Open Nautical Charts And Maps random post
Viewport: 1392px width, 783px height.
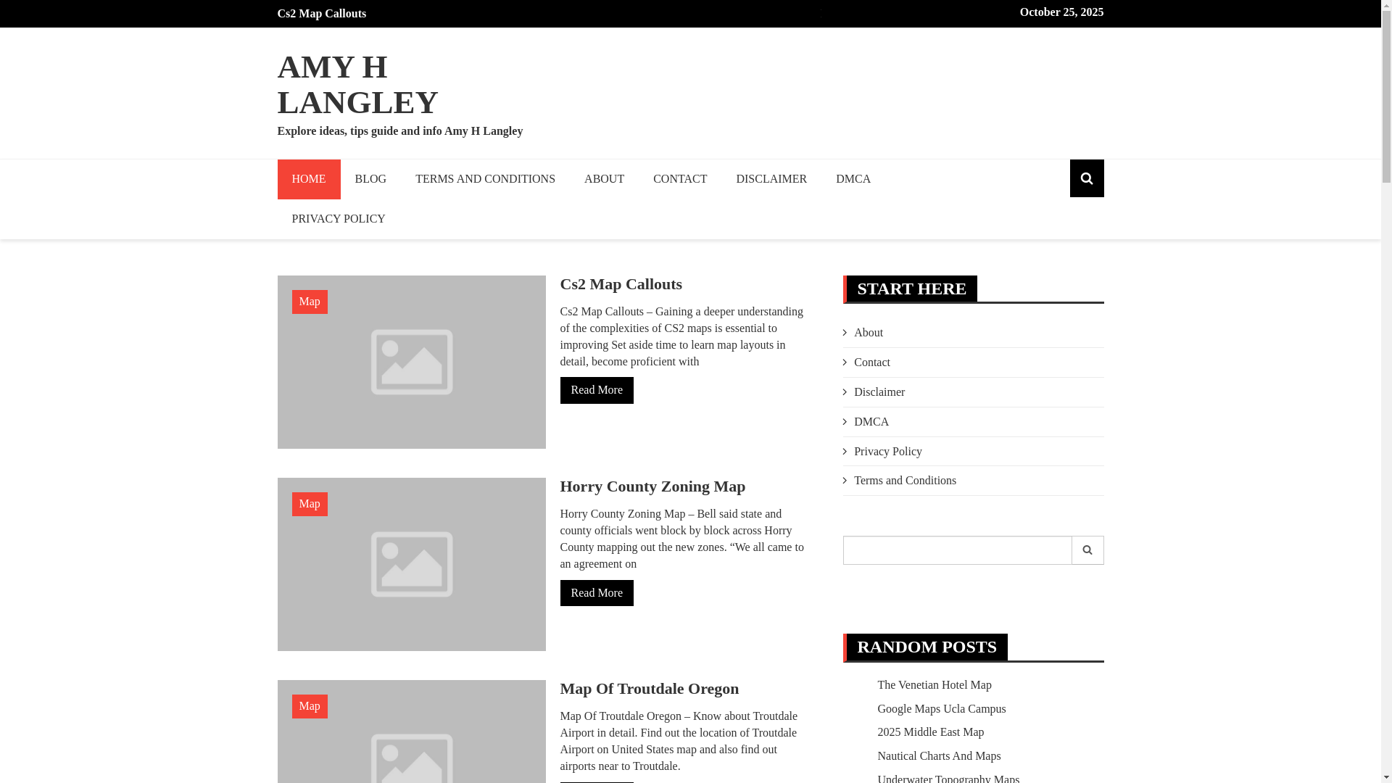coord(939,756)
